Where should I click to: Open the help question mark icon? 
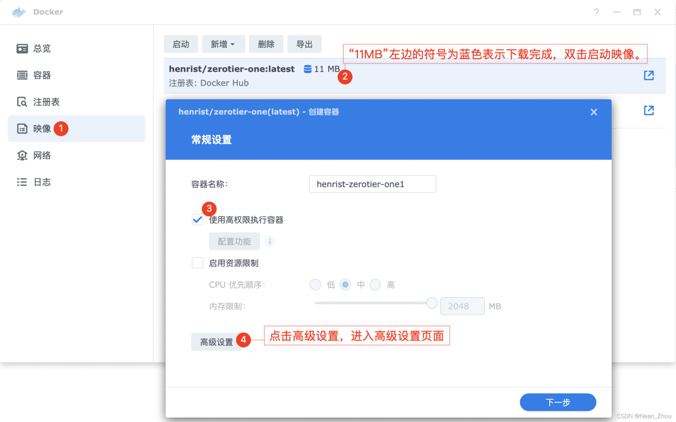[596, 12]
